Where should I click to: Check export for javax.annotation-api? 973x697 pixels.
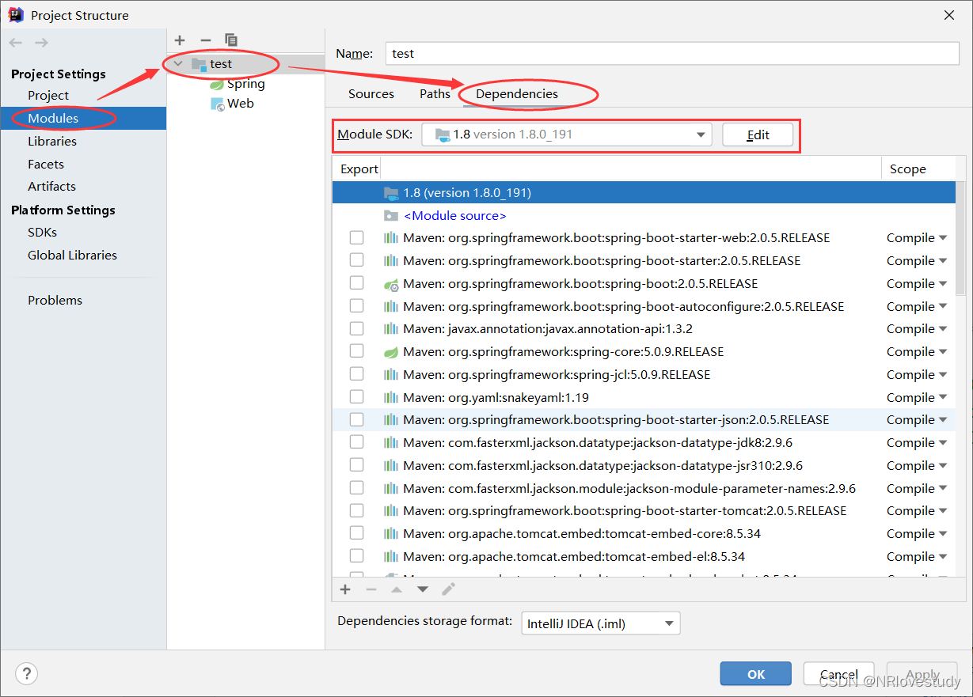pyautogui.click(x=356, y=328)
